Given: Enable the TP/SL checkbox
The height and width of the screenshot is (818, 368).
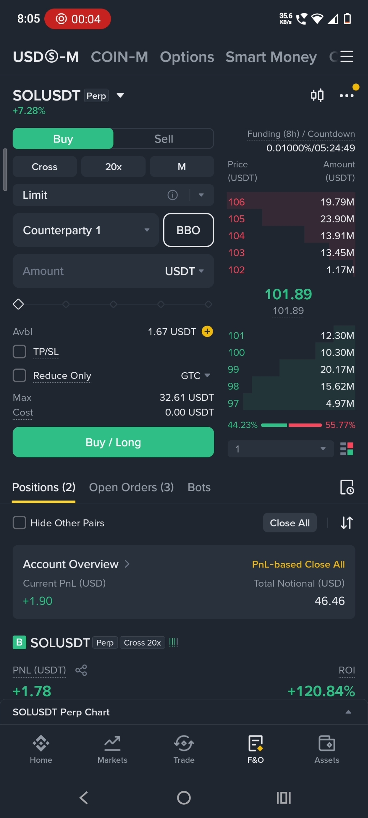Looking at the screenshot, I should [19, 351].
